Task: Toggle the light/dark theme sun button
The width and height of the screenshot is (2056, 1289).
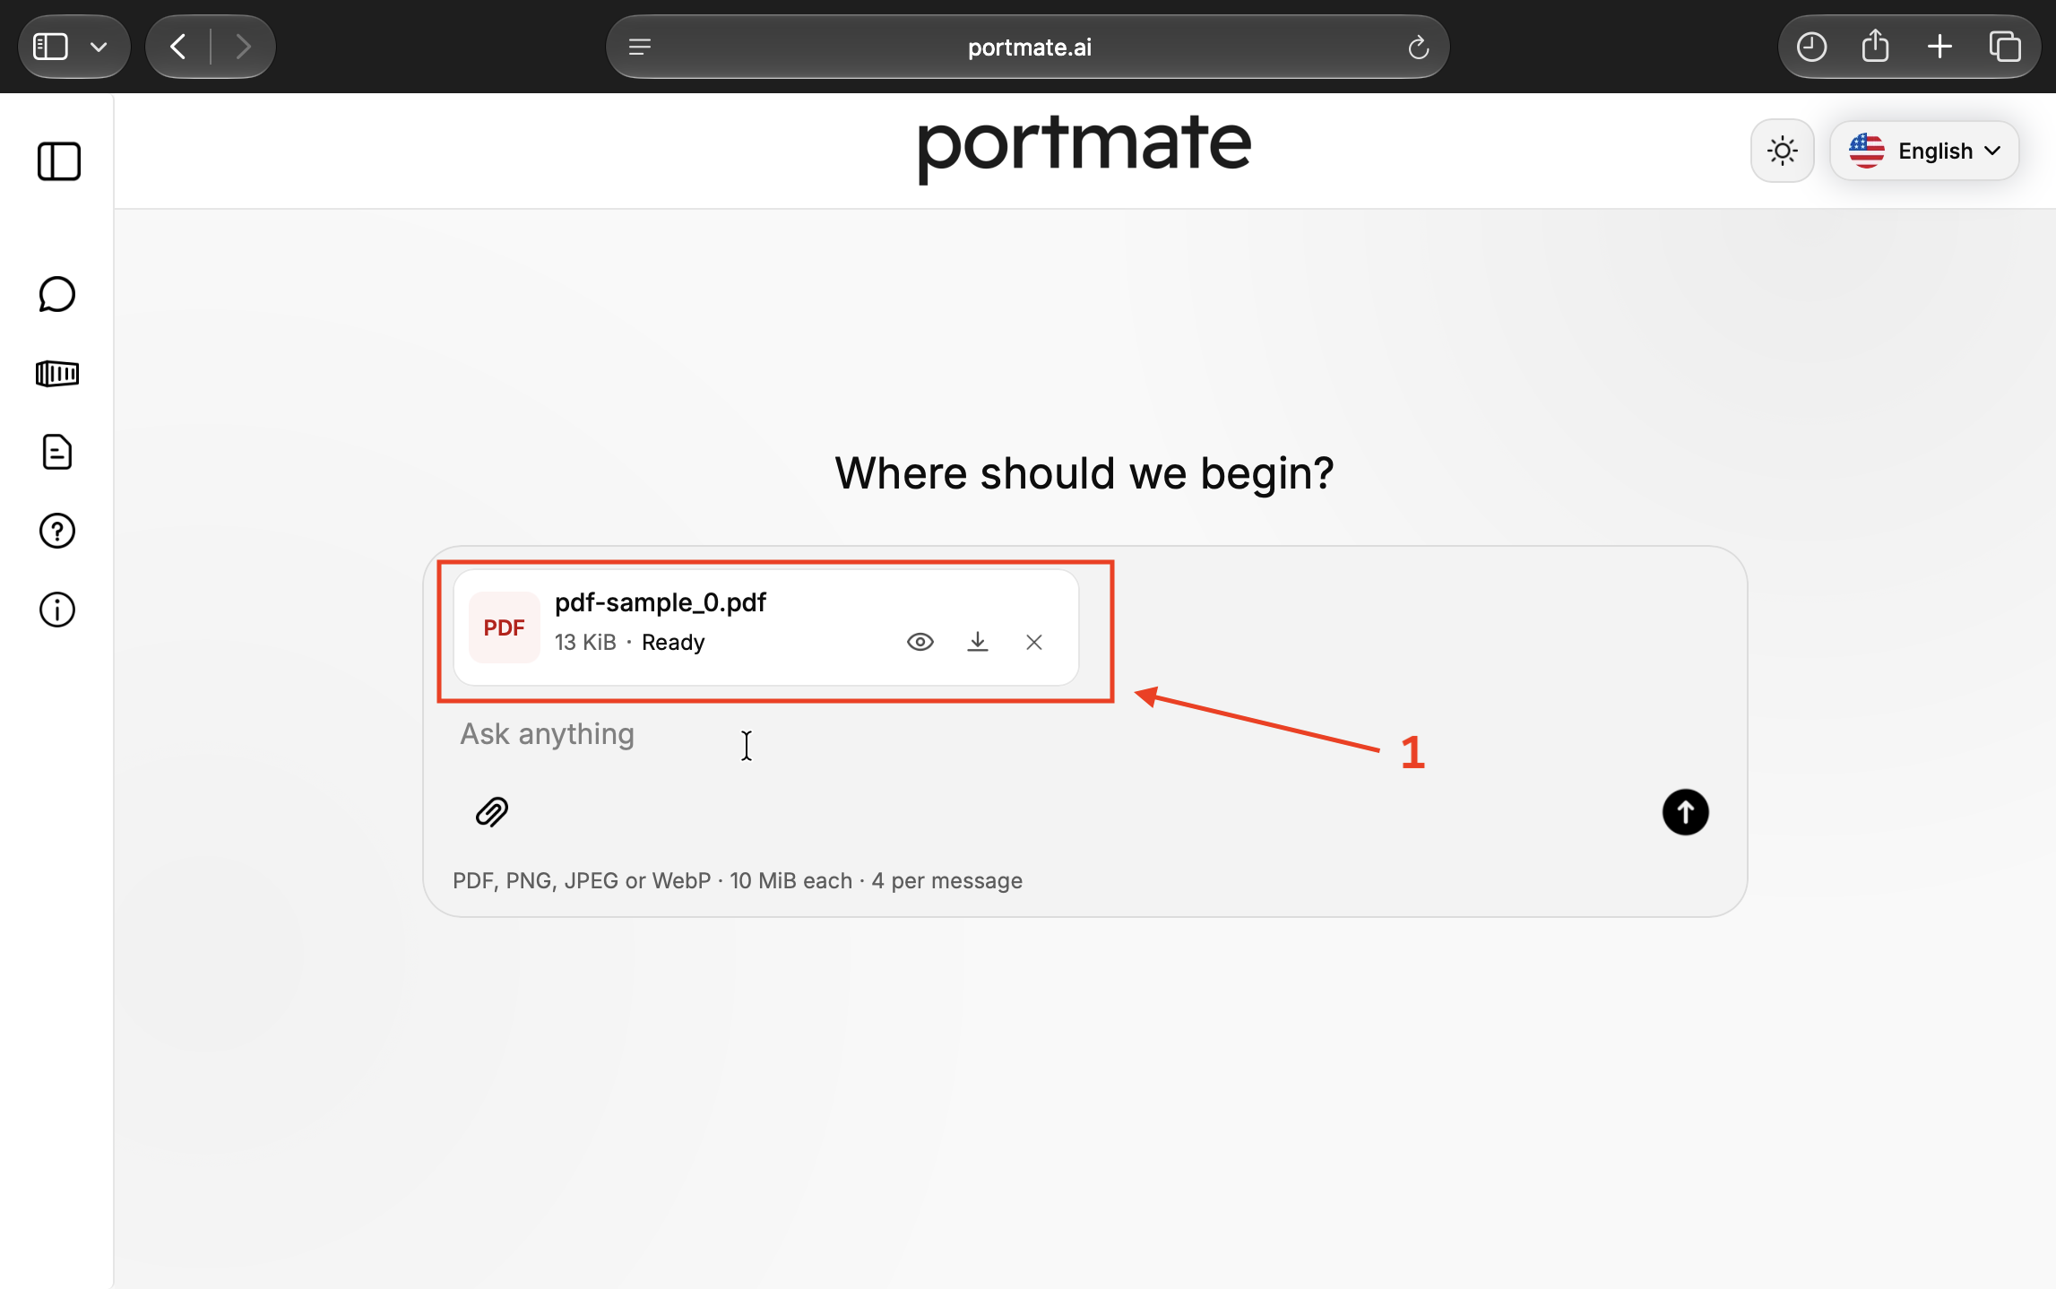Action: (1782, 151)
